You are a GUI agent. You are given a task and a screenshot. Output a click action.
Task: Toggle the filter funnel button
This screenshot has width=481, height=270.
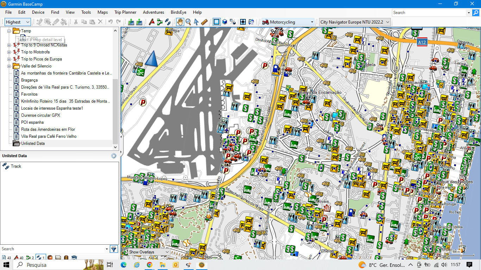[x=114, y=249]
